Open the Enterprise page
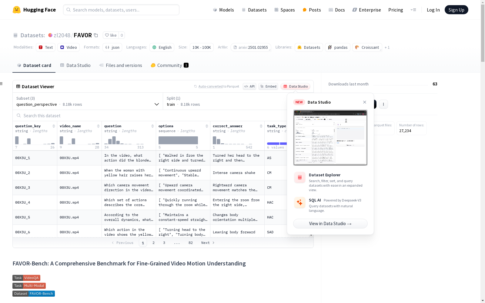 [366, 10]
